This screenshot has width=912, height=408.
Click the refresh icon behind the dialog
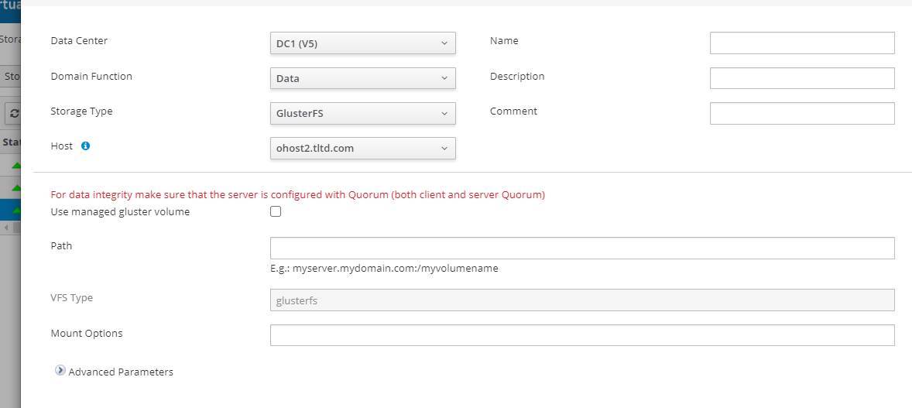coord(13,113)
